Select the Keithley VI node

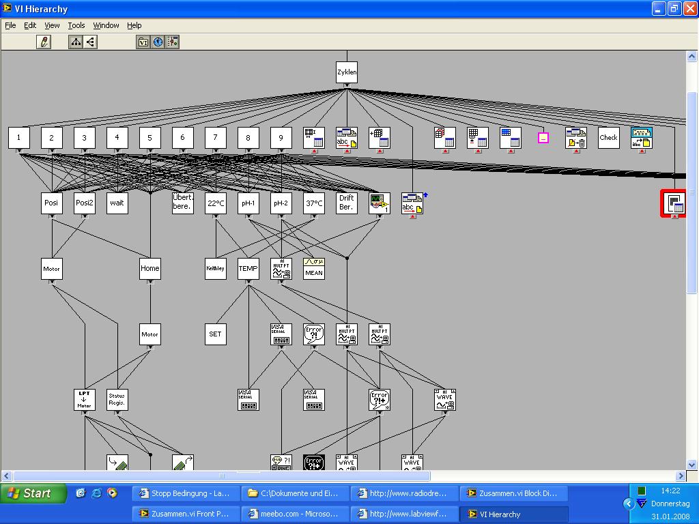click(x=215, y=269)
